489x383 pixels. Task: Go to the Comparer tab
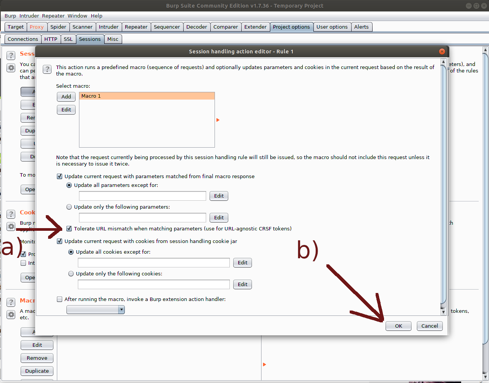click(x=226, y=27)
